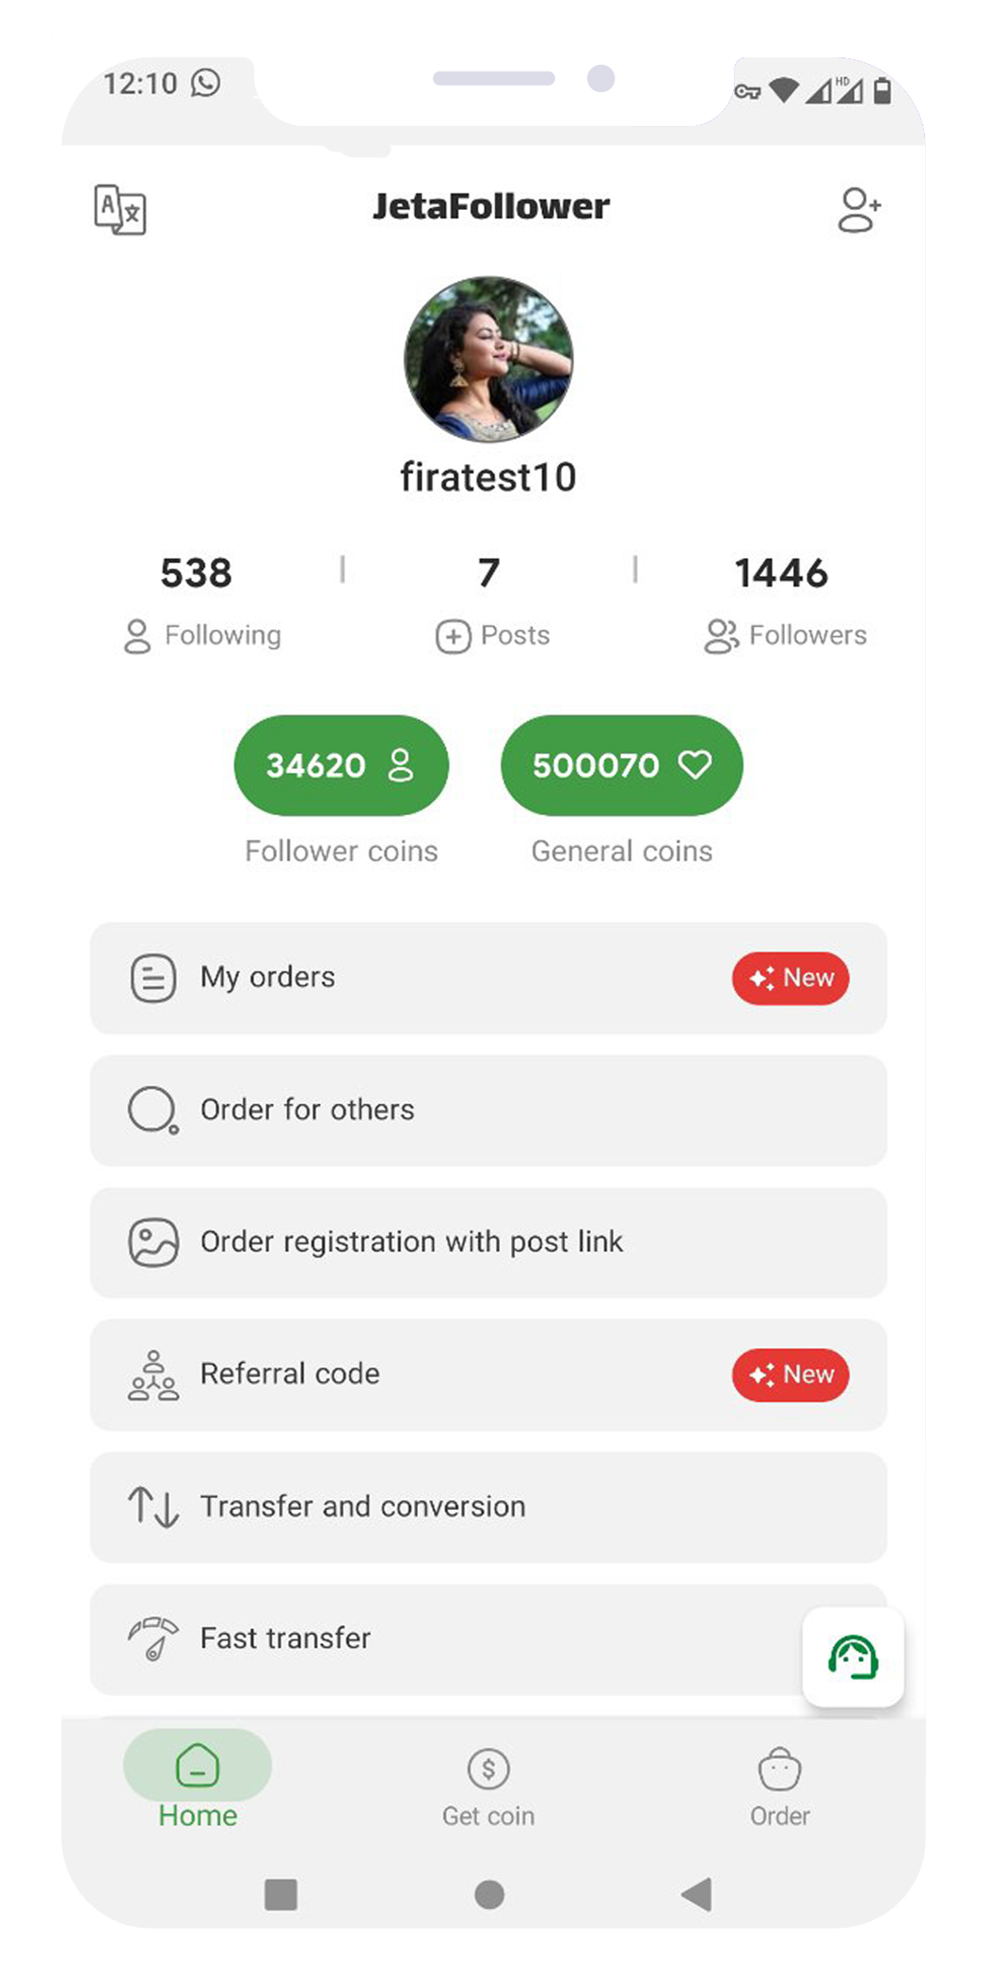Click the New badge on My orders

point(790,978)
